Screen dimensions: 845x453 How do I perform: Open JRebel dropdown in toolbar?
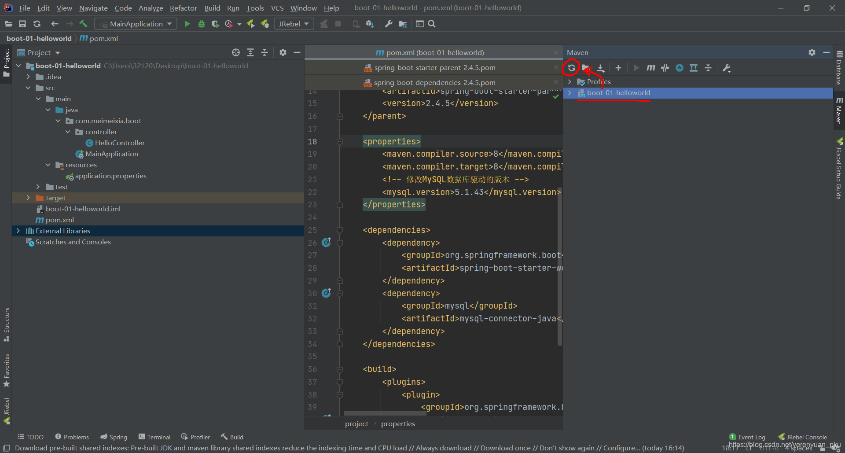[294, 24]
